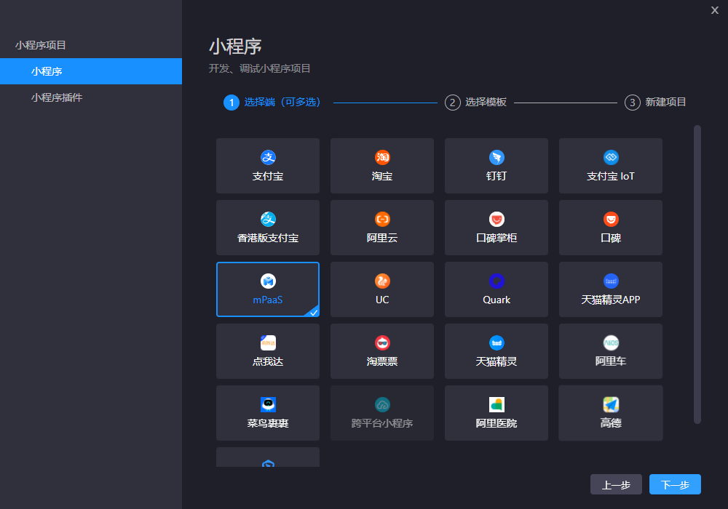
Task: Click the Quark card label text
Action: coord(496,300)
